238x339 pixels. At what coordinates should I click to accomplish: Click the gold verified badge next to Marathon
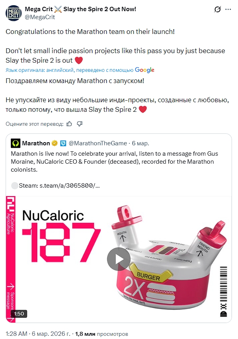point(54,143)
